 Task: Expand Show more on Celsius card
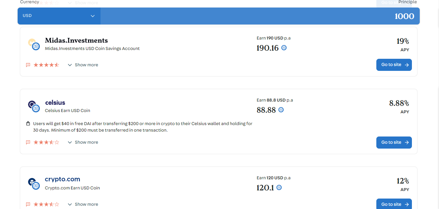click(x=83, y=142)
